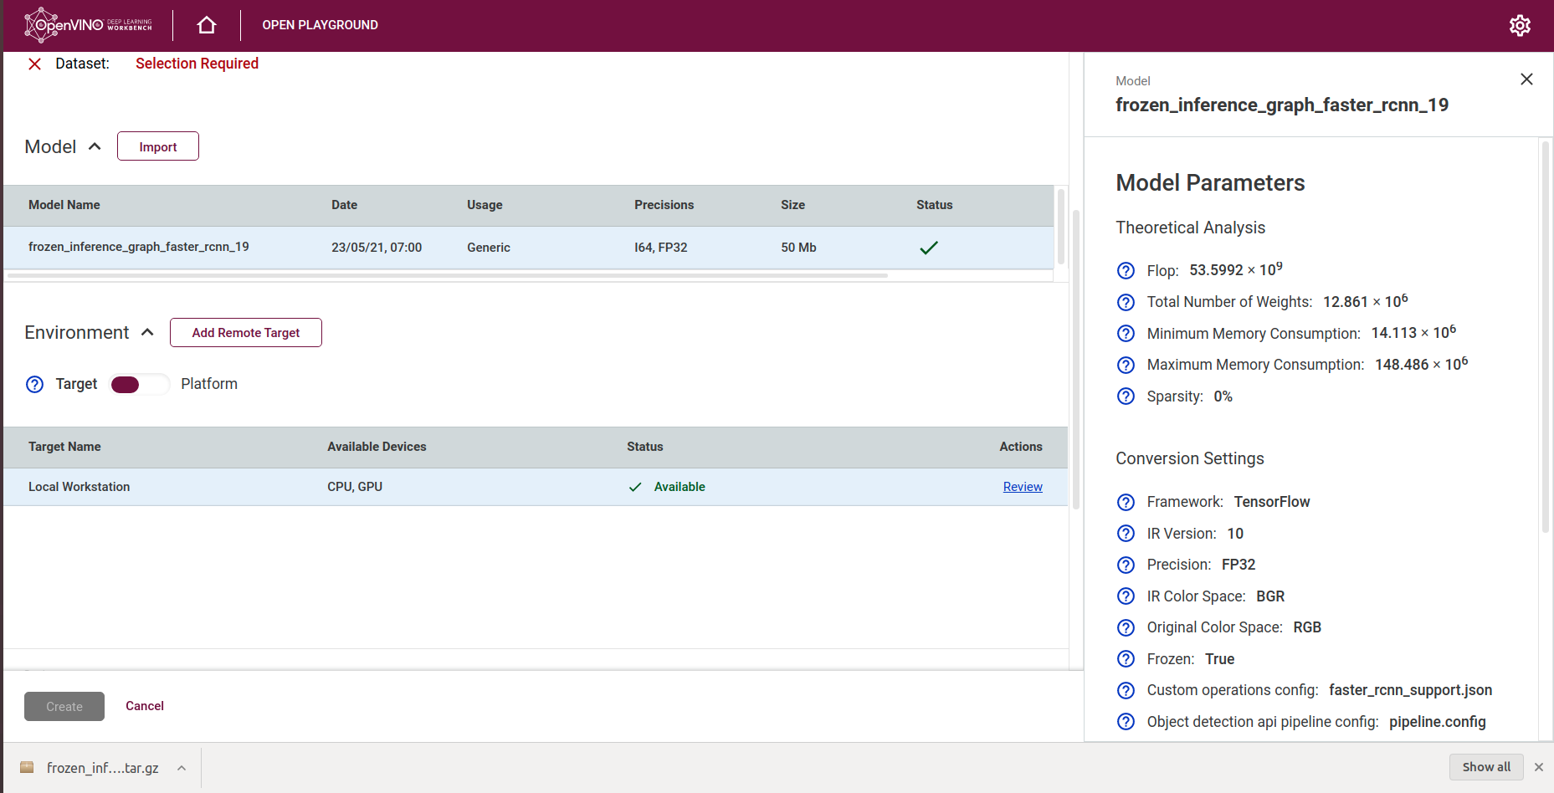Select frozen_inference_graph_faster_rcnn_19 model row
The height and width of the screenshot is (793, 1554).
pyautogui.click(x=139, y=247)
